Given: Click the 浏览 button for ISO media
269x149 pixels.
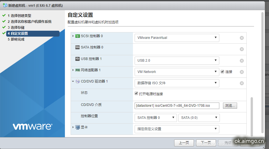Looking at the screenshot, I should [230, 106].
